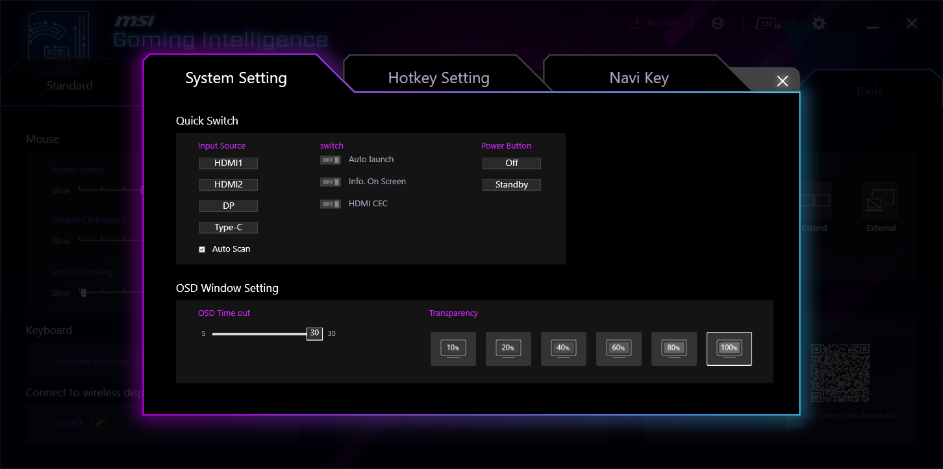The width and height of the screenshot is (943, 469).
Task: Choose DP input source
Action: [229, 206]
